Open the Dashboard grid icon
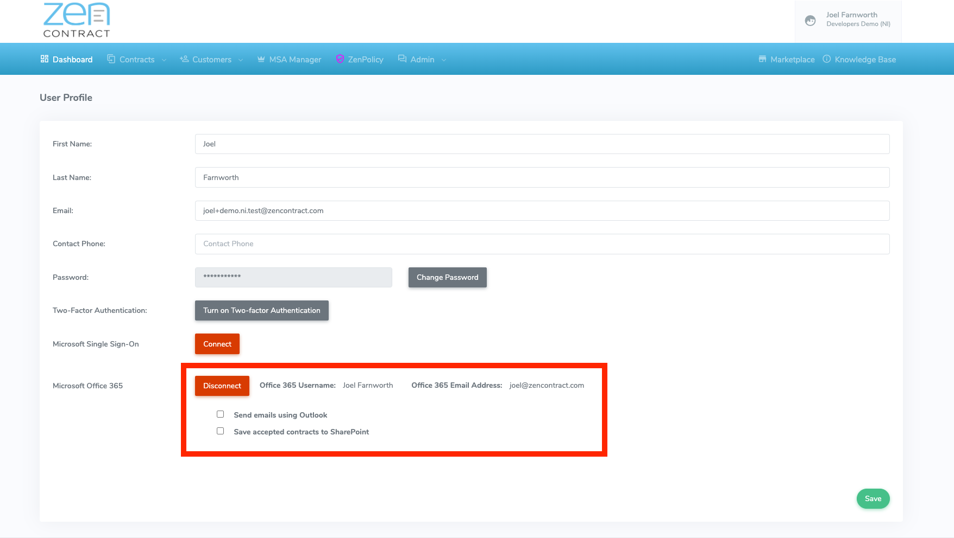This screenshot has height=538, width=954. coord(44,59)
